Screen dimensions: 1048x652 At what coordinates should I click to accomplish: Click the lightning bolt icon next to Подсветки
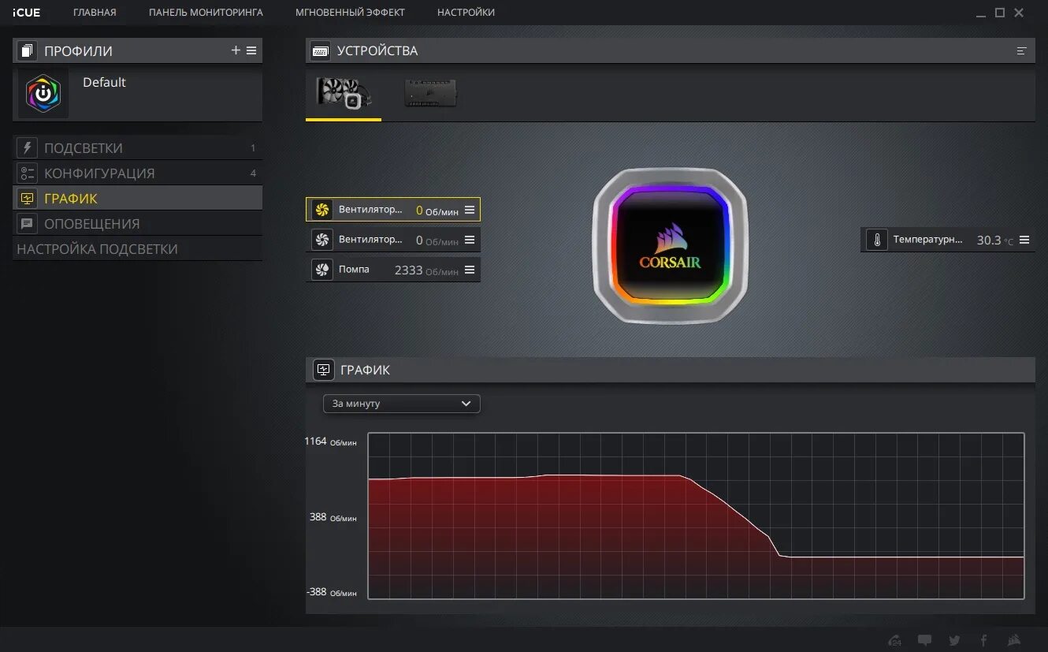28,147
